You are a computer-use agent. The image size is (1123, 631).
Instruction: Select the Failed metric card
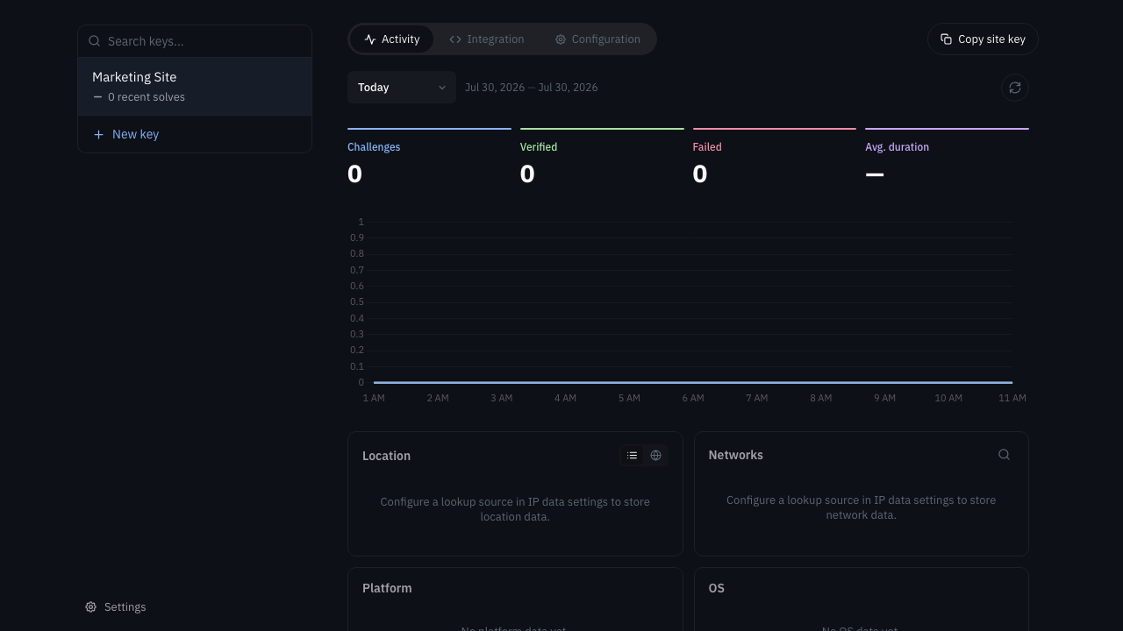click(775, 158)
